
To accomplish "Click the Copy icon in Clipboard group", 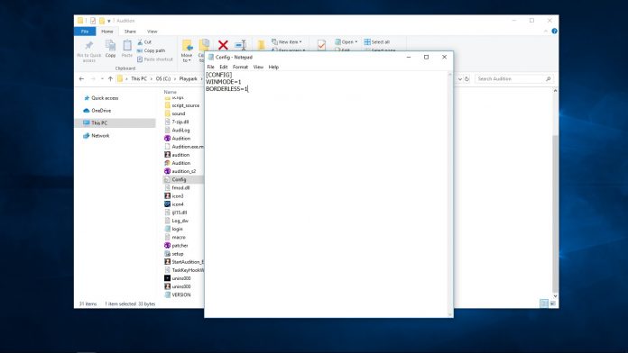I will 111,46.
